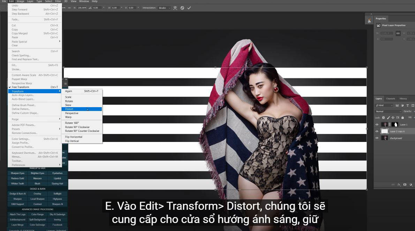This screenshot has height=231, width=415.
Task: Click the link-dimensions icon in Properties panel
Action: (398, 33)
